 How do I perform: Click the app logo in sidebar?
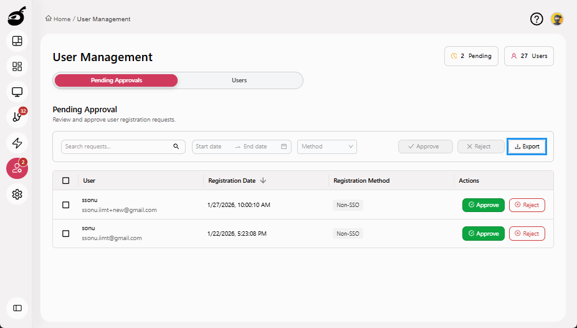(x=17, y=16)
